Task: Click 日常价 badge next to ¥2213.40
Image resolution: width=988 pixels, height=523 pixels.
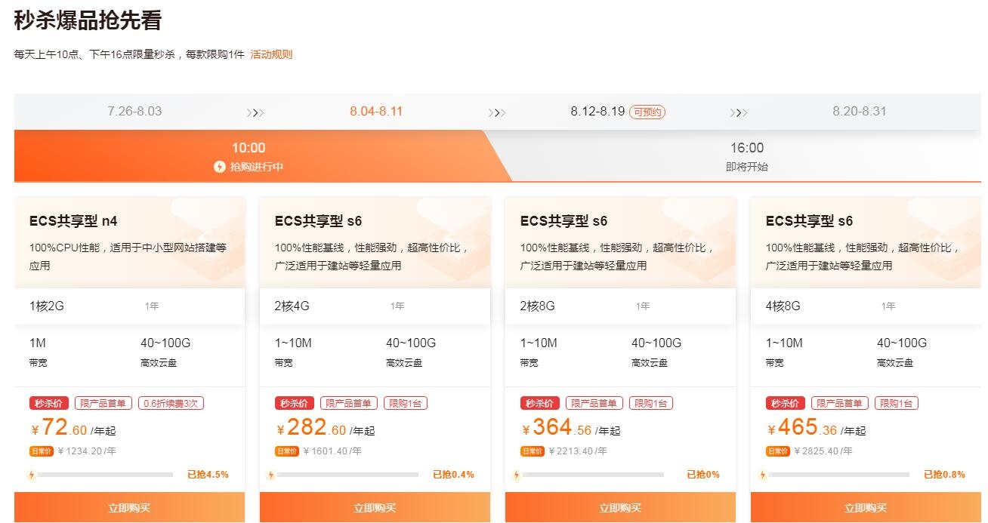Action: click(x=533, y=451)
